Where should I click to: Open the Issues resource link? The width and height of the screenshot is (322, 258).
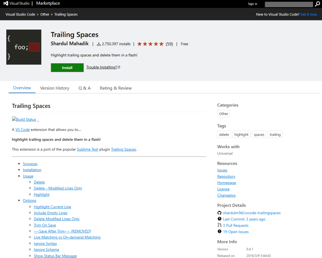pos(222,170)
